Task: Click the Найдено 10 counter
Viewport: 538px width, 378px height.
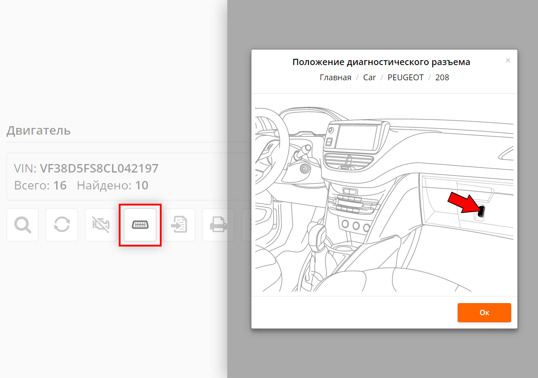Action: pos(113,185)
